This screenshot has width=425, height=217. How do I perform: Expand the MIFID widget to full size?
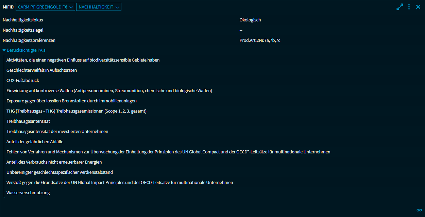400,7
